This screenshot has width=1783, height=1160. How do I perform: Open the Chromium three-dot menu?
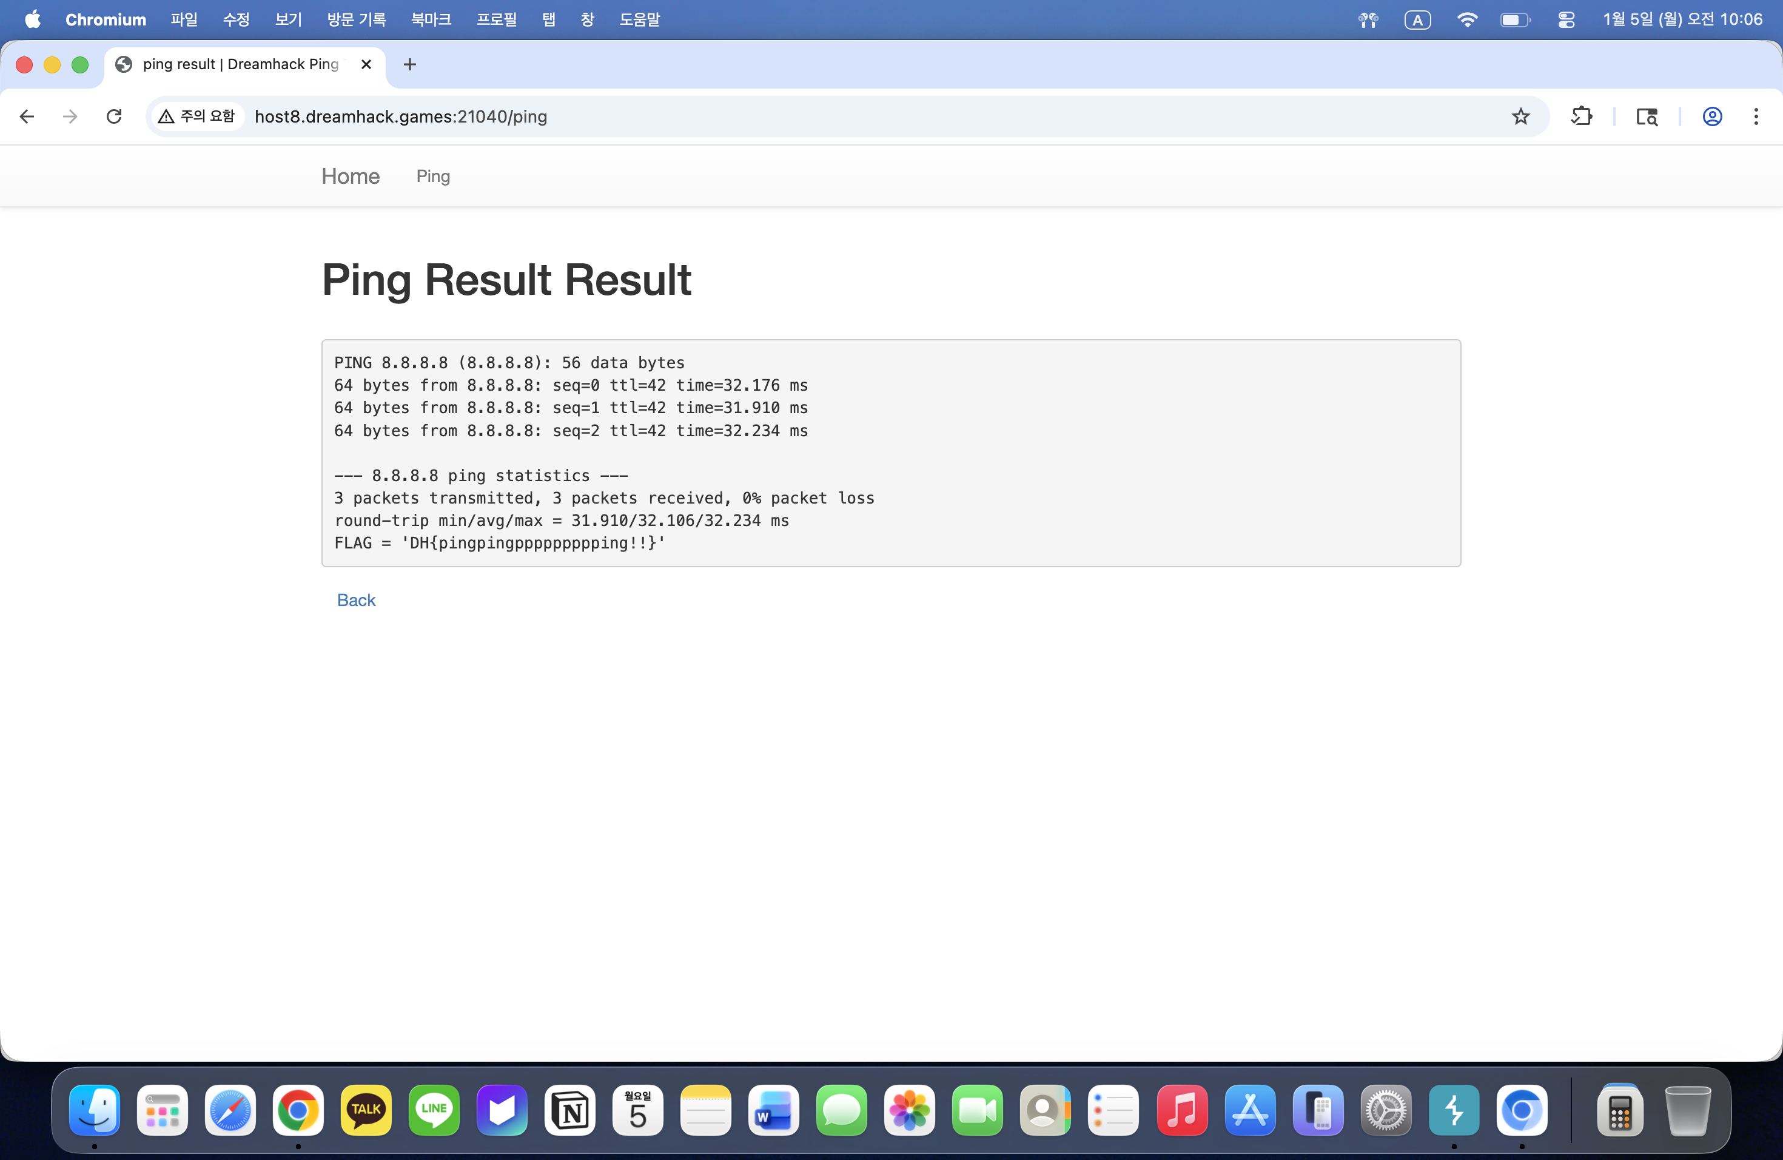coord(1755,116)
